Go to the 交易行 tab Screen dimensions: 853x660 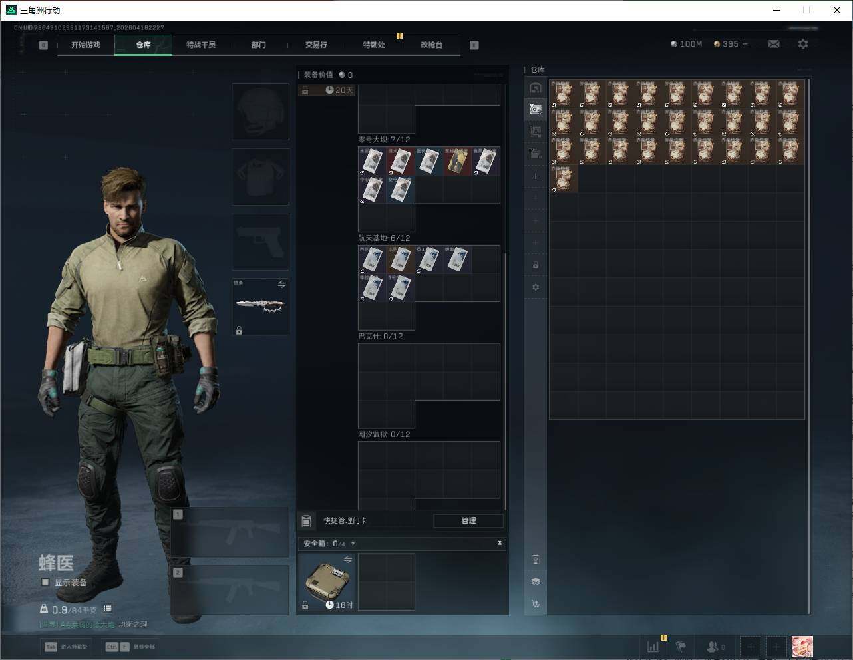point(316,45)
